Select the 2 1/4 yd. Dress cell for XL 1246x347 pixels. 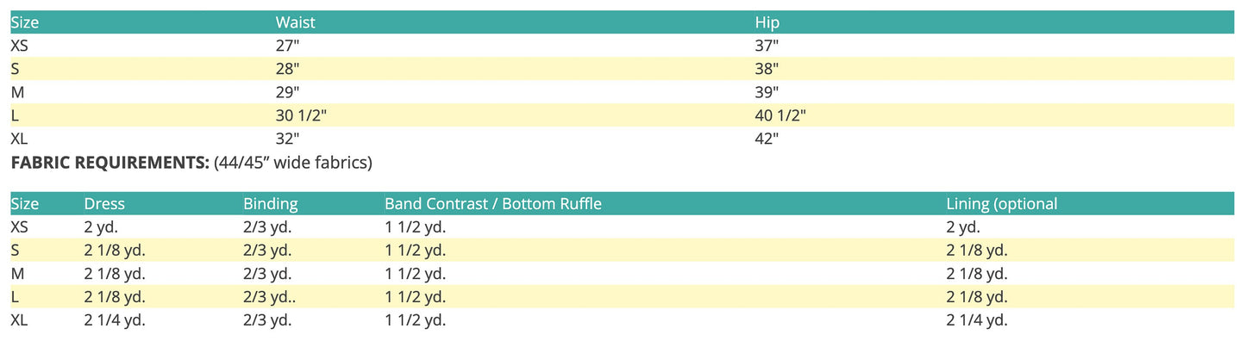click(115, 320)
